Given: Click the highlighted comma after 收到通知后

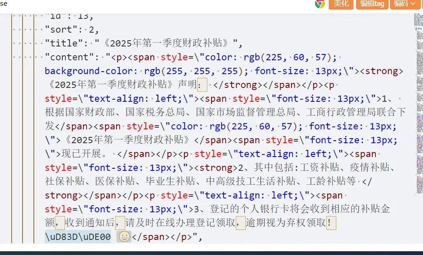Looking at the screenshot, I should click(x=120, y=223).
